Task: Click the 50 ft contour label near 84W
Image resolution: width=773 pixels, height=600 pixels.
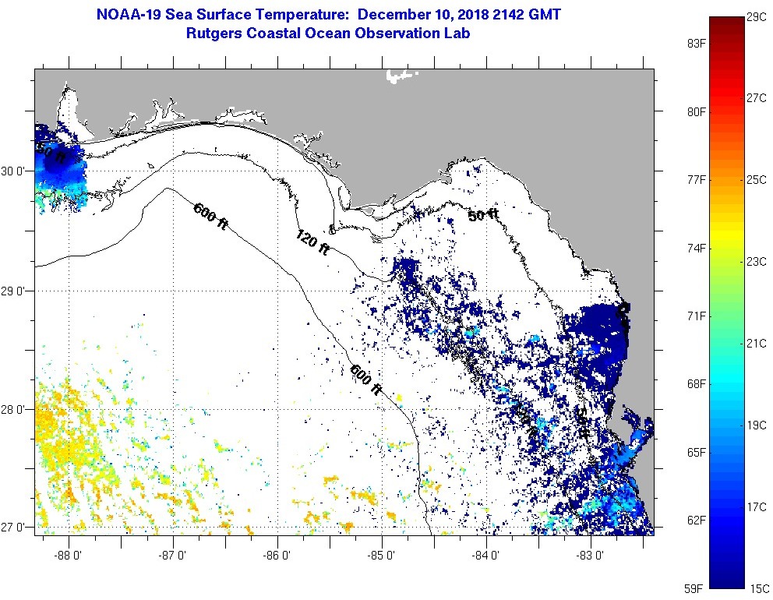Action: [x=483, y=216]
